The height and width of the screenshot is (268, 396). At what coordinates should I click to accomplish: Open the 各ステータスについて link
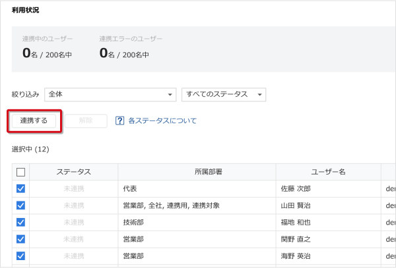click(162, 121)
